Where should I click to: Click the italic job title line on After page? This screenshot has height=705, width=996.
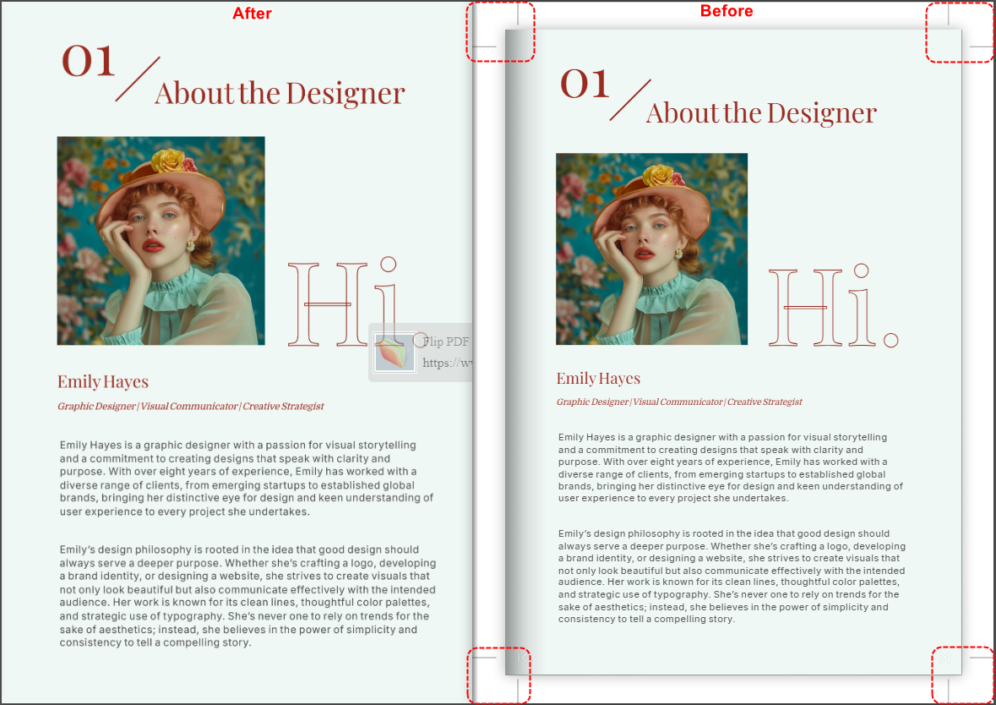tap(190, 407)
